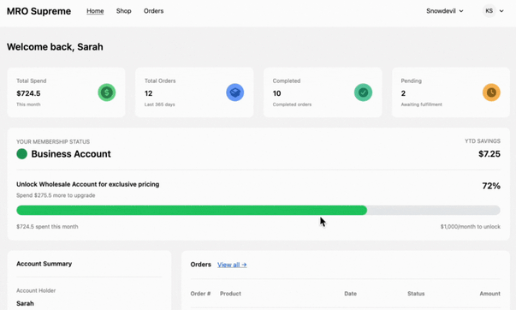Click 'Last 365 days' subtext
The height and width of the screenshot is (310, 516).
160,104
